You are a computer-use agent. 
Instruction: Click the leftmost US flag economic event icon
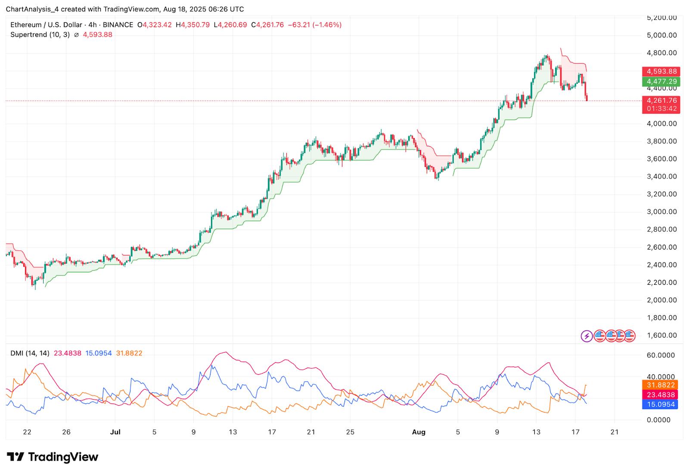coord(600,336)
